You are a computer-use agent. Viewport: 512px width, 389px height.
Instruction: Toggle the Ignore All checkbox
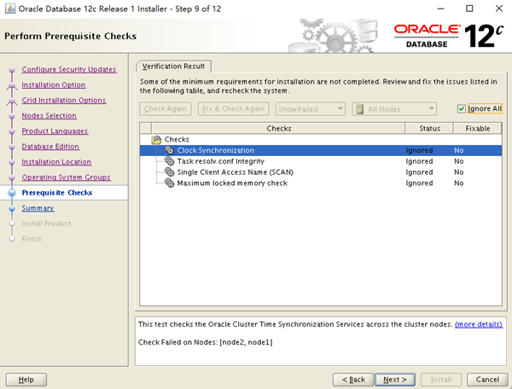point(461,108)
